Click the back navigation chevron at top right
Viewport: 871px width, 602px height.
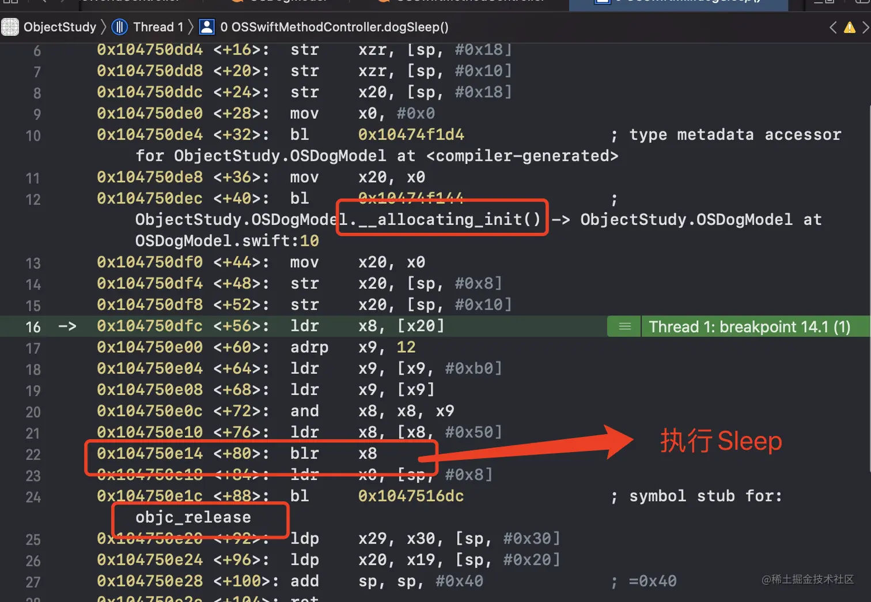[832, 27]
